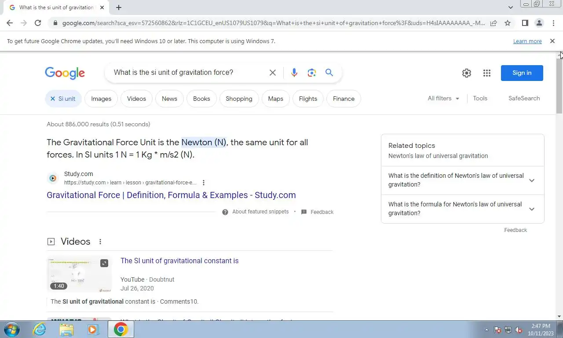Search by image with Google Lens icon

tap(312, 73)
